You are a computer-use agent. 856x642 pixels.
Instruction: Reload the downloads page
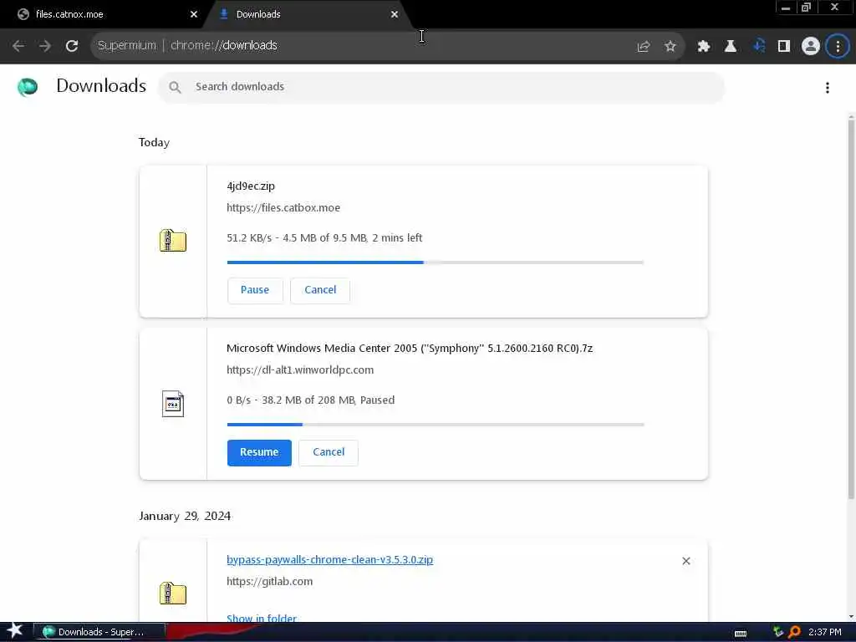(72, 46)
